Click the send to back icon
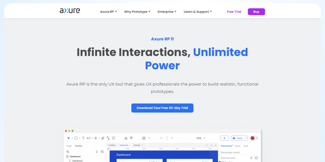 [131, 138]
